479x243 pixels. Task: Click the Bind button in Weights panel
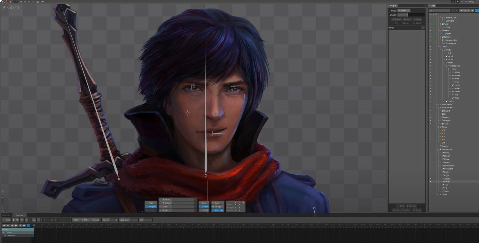coord(401,206)
